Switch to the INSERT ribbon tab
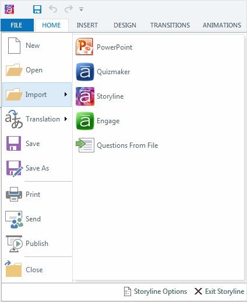 87,25
